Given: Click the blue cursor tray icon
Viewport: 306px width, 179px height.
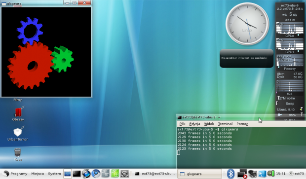Looking at the screenshot, I should coord(262,174).
